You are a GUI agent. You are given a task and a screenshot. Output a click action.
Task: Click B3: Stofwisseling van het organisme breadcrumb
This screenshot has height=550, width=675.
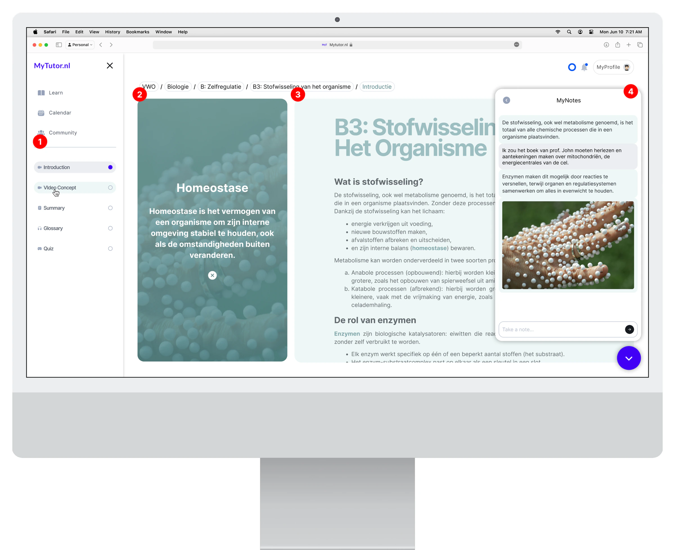(302, 87)
